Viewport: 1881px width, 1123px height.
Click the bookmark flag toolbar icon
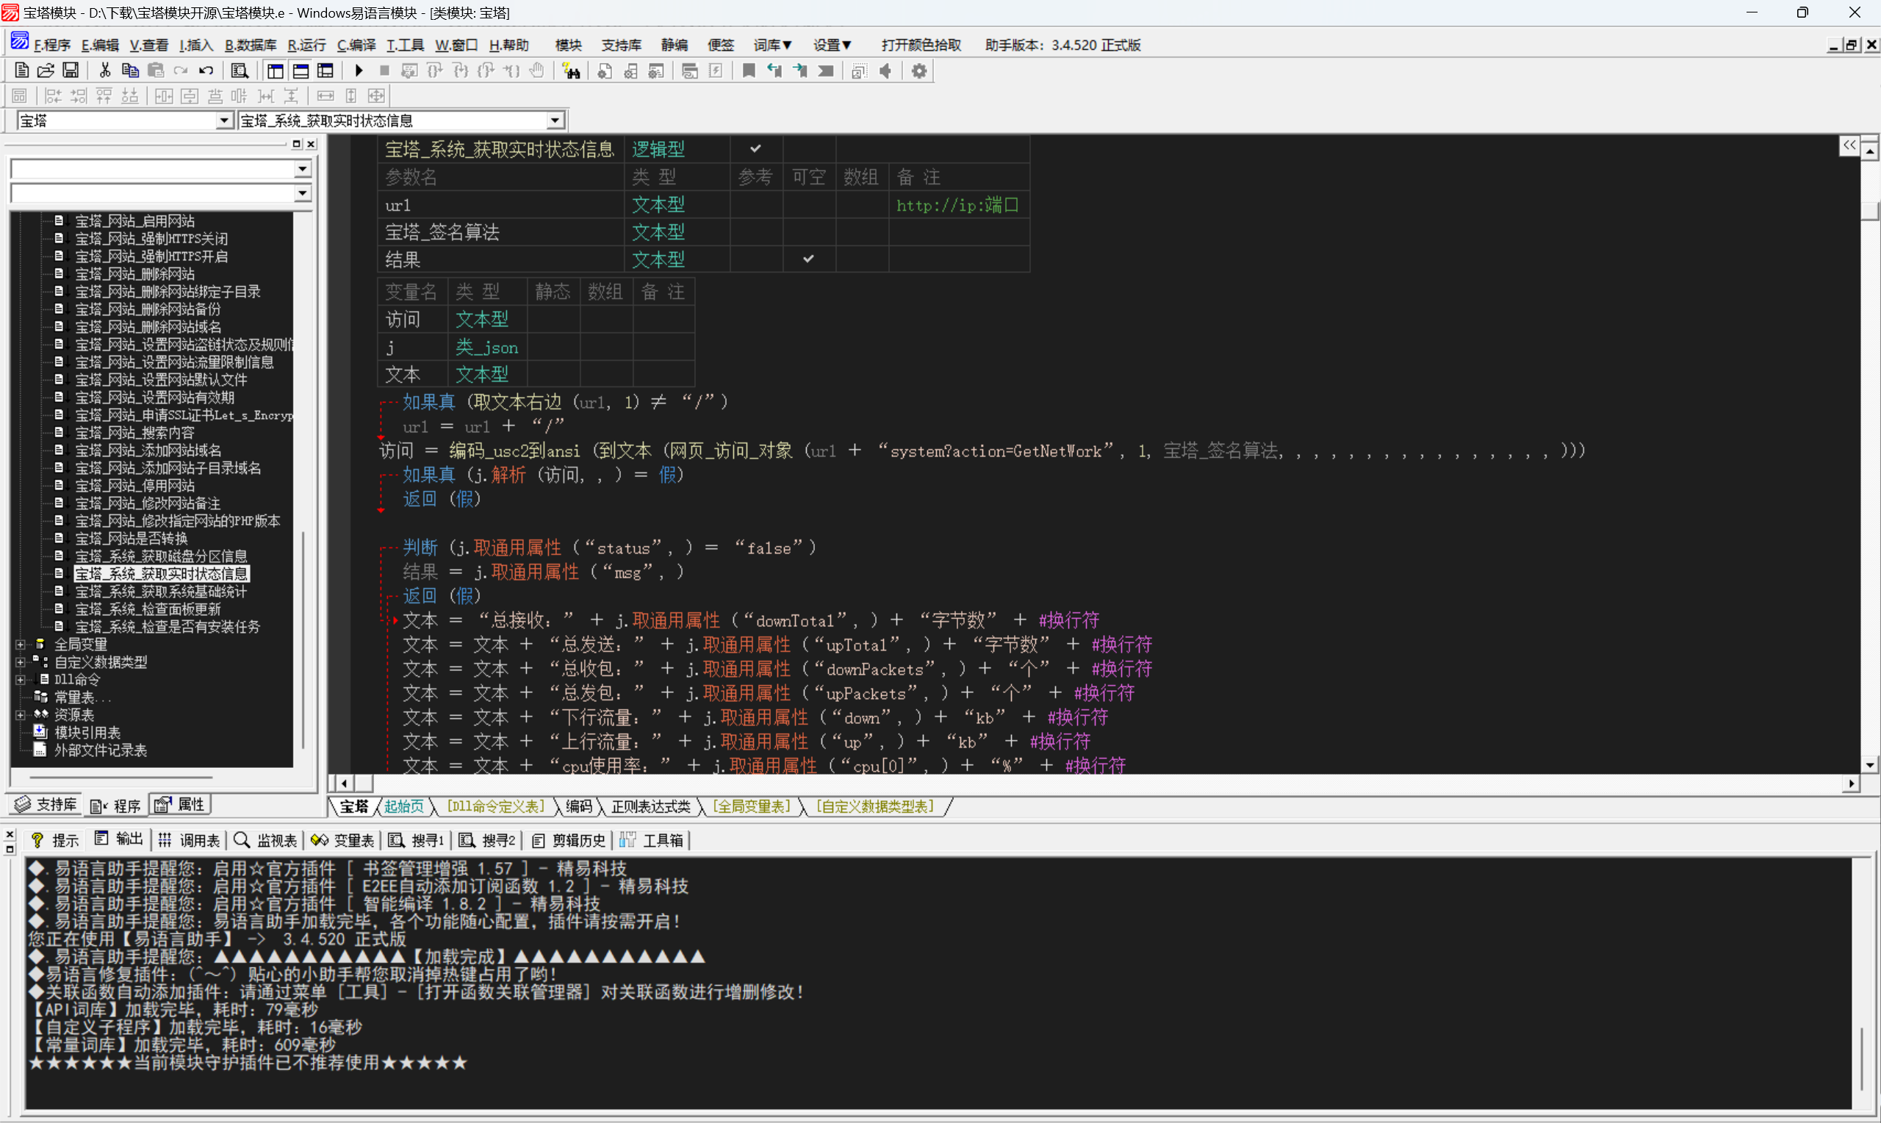pos(749,71)
